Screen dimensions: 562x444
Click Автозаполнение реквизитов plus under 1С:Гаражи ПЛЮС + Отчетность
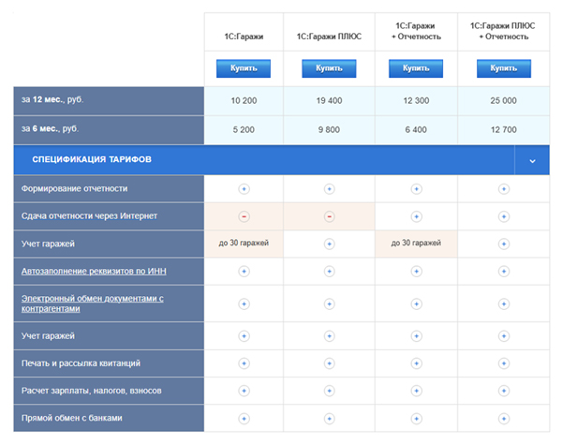pos(503,272)
